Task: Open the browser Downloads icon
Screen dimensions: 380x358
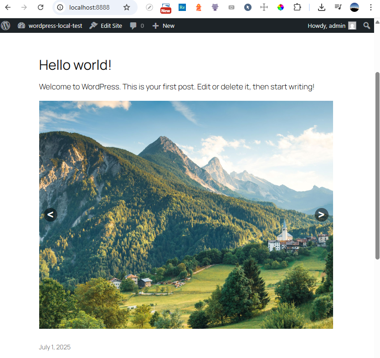Action: tap(322, 7)
